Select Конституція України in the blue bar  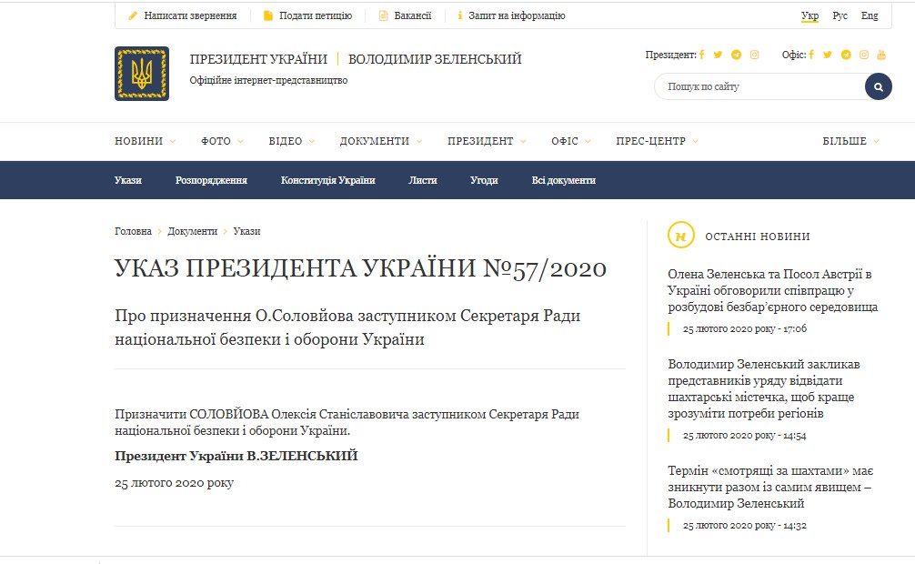click(327, 180)
